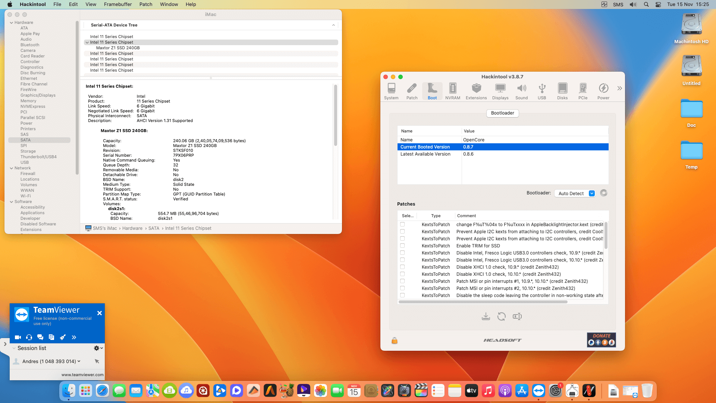This screenshot has width=716, height=403.
Task: Select the USB toolbar icon
Action: (x=542, y=91)
